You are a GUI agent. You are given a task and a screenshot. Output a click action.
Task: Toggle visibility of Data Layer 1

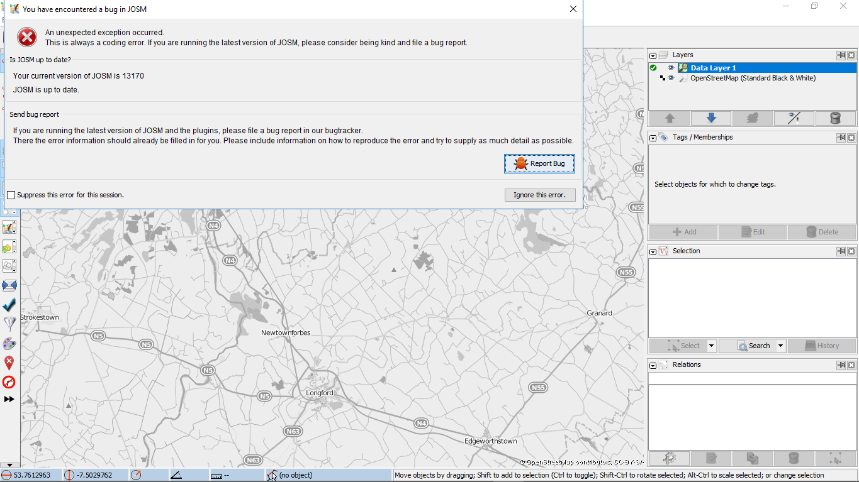(671, 68)
